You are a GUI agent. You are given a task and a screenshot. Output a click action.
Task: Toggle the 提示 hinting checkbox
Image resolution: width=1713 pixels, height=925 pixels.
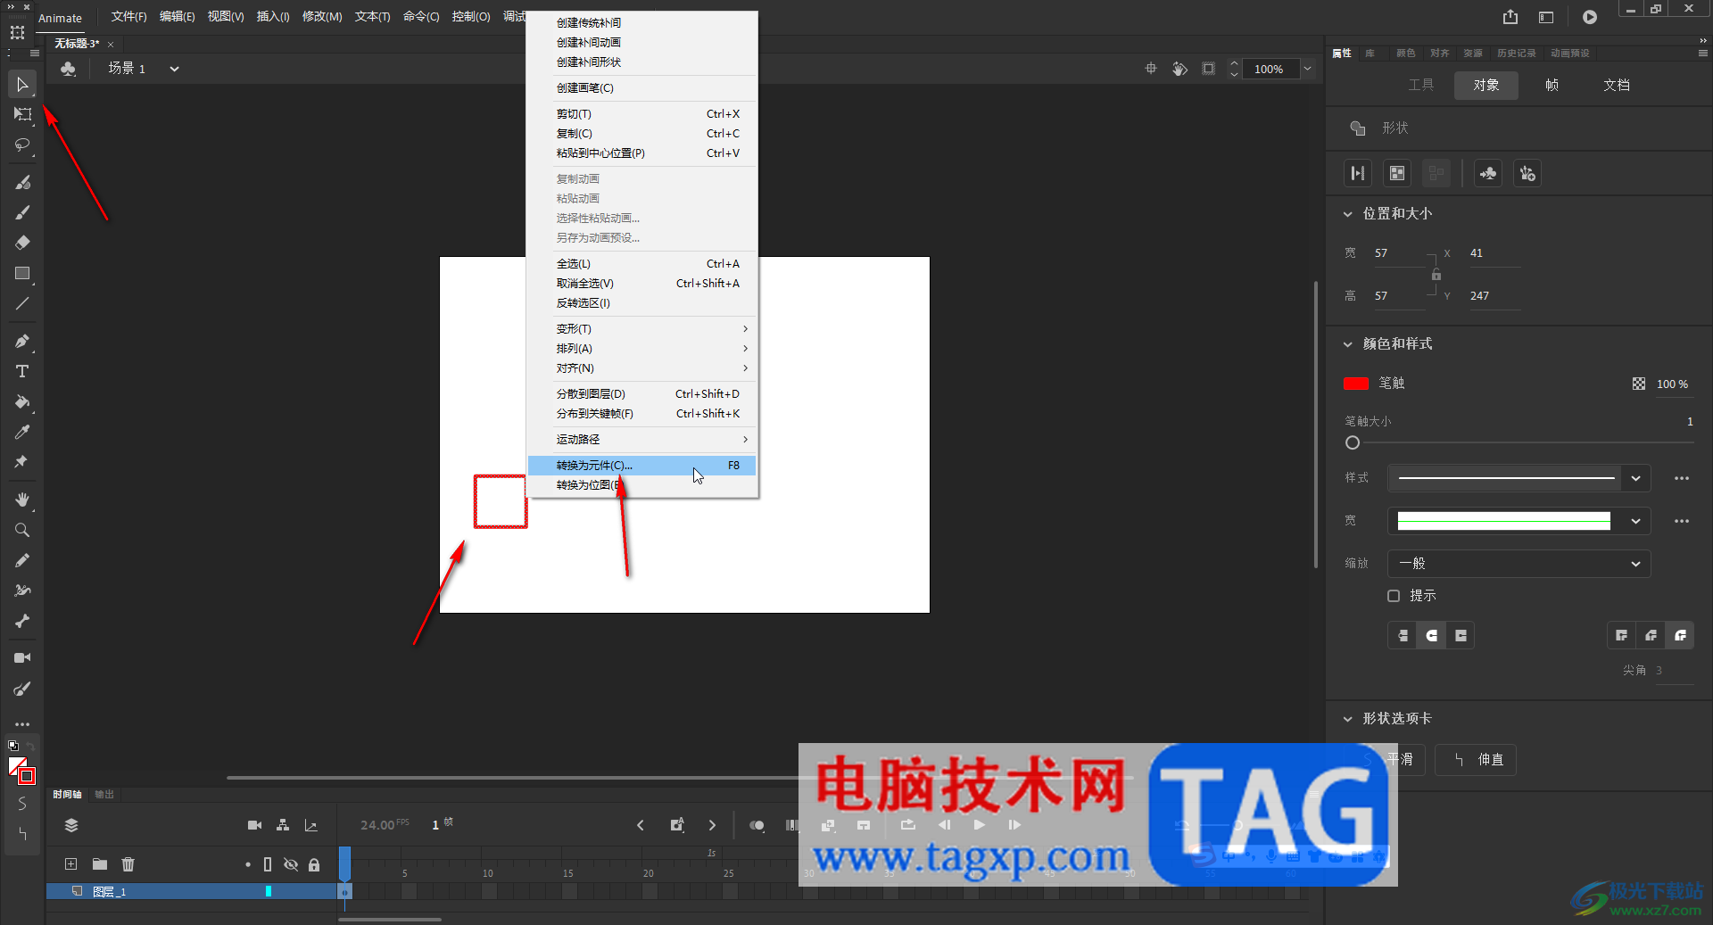pyautogui.click(x=1394, y=596)
